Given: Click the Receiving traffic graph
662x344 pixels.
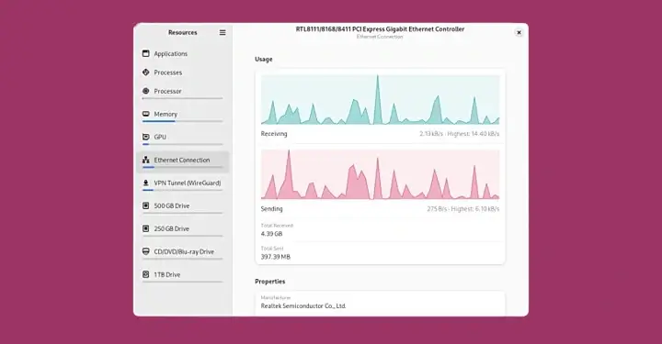Looking at the screenshot, I should [x=380, y=100].
